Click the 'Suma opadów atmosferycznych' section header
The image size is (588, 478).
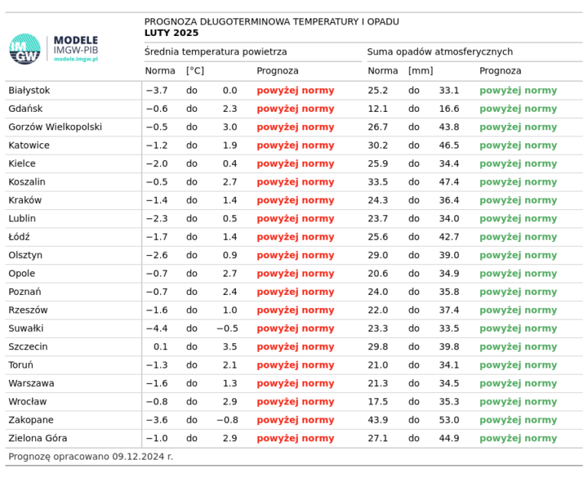tap(439, 52)
